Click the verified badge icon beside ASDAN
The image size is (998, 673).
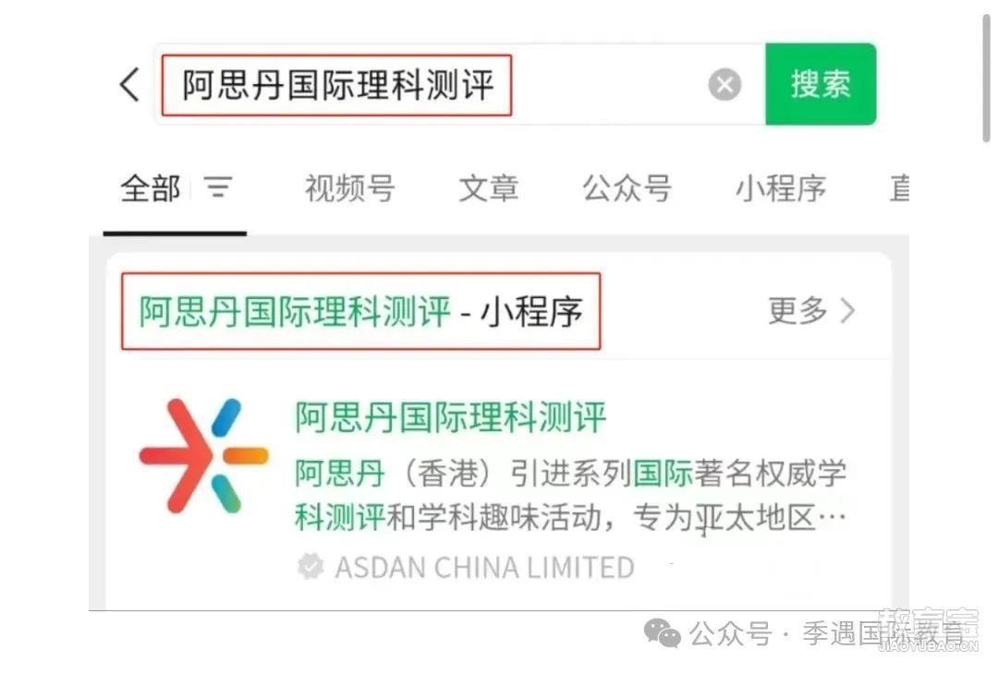[310, 566]
